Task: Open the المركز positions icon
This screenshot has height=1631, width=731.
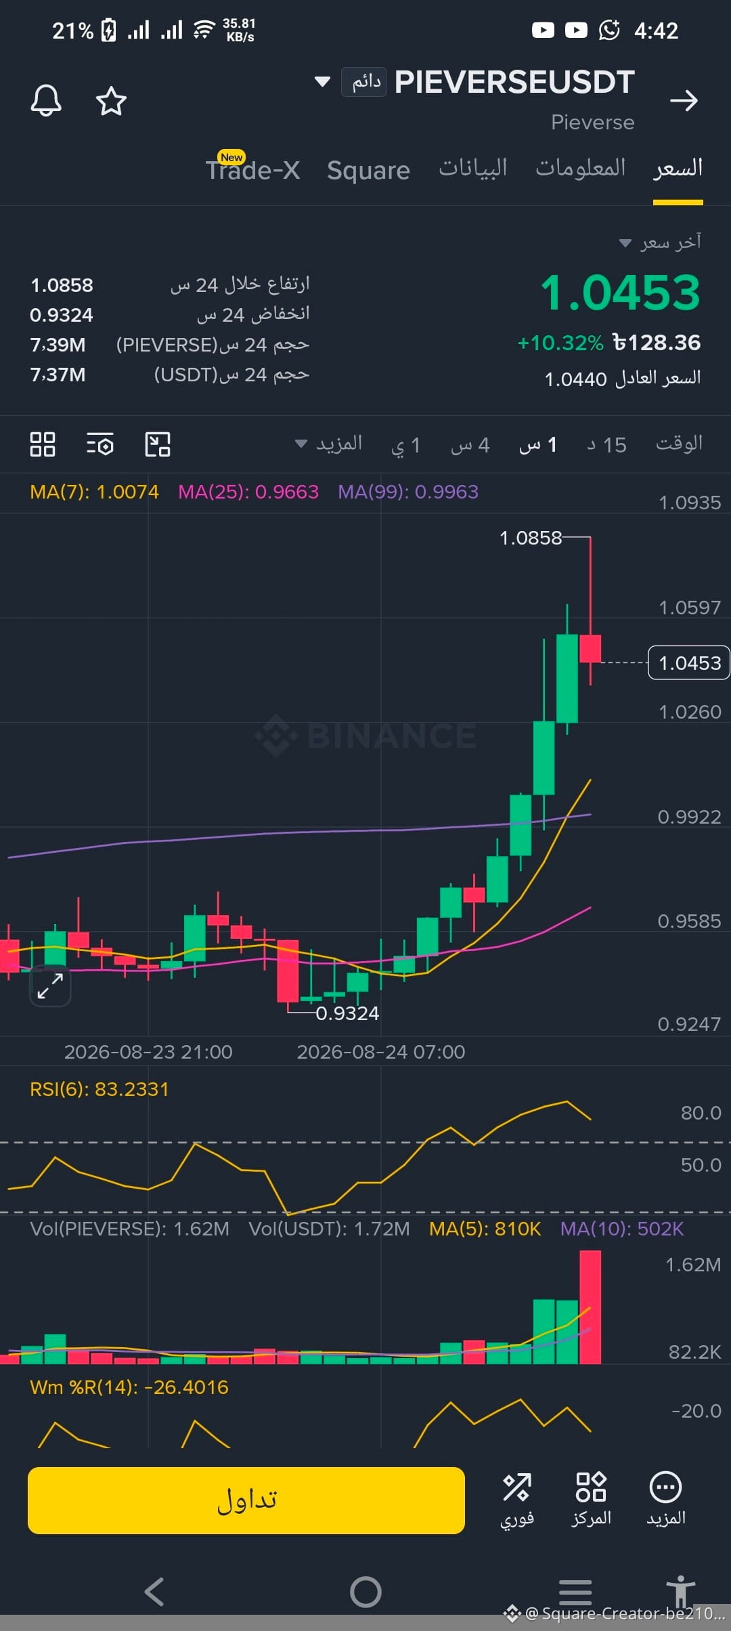Action: [591, 1499]
